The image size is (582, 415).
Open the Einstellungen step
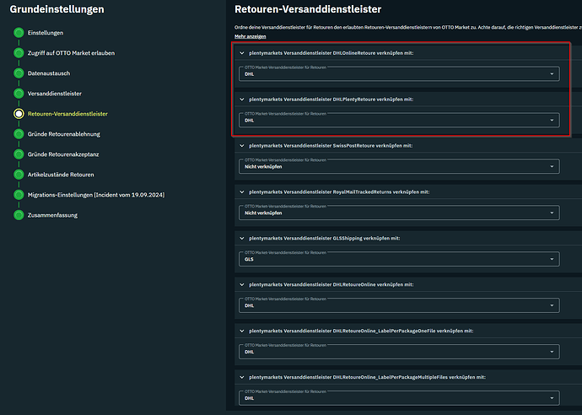[x=46, y=33]
